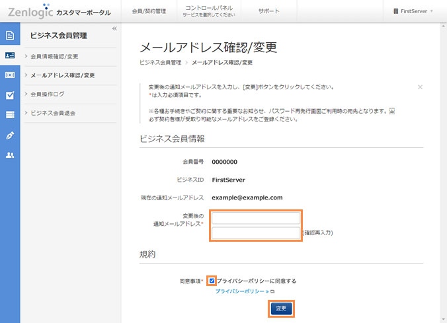Dismiss the instruction notice with X
The width and height of the screenshot is (447, 323).
coord(420,87)
